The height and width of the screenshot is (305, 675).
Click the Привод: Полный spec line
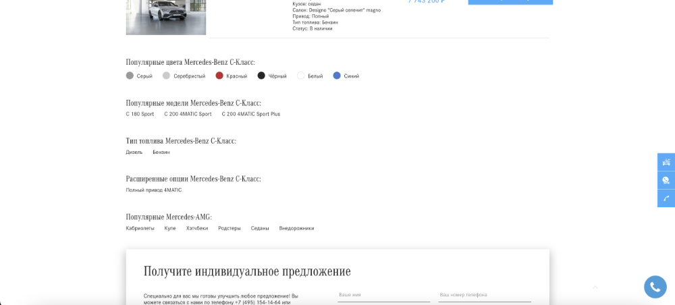(310, 16)
